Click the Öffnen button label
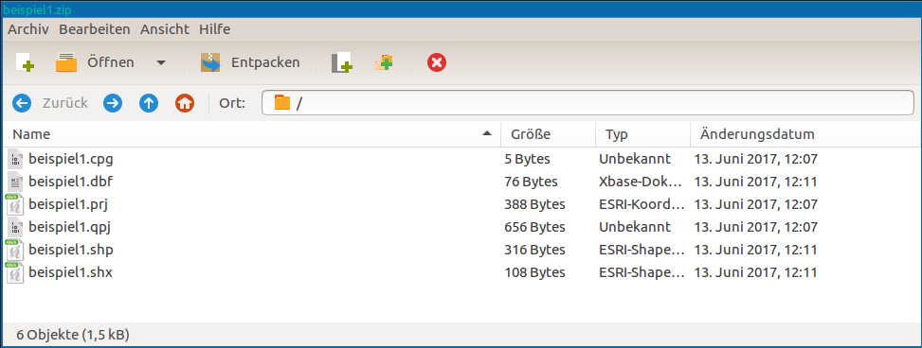922x348 pixels. tap(111, 62)
